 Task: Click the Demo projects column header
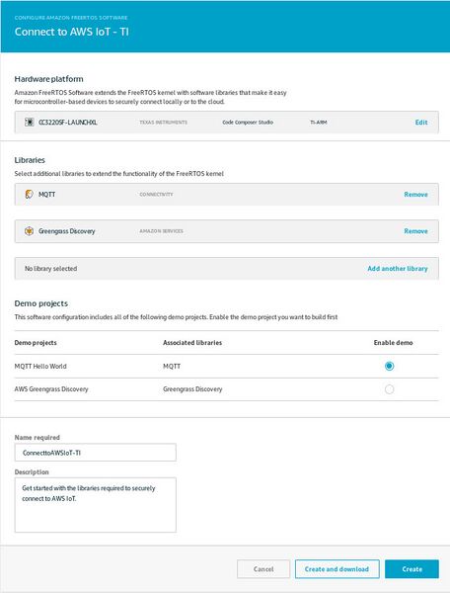coord(36,343)
